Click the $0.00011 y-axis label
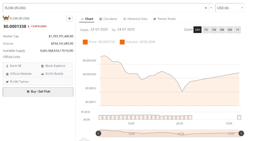The width and height of the screenshot is (253, 141). 91,102
